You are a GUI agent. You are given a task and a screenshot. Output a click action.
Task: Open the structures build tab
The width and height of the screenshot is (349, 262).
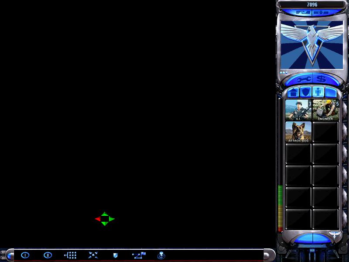coord(293,92)
